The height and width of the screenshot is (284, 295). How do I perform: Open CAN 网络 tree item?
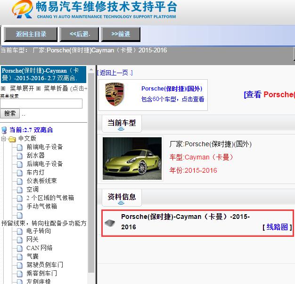(x=39, y=248)
